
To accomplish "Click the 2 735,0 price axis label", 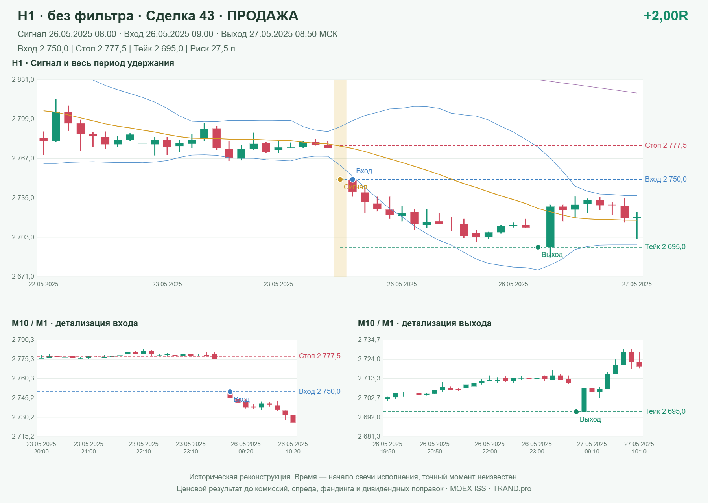I will pyautogui.click(x=23, y=198).
